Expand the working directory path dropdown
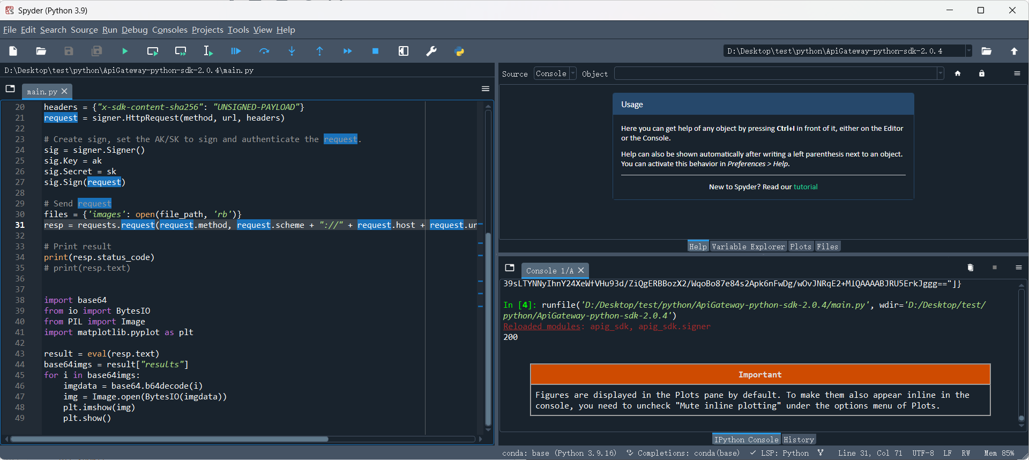 (x=968, y=51)
